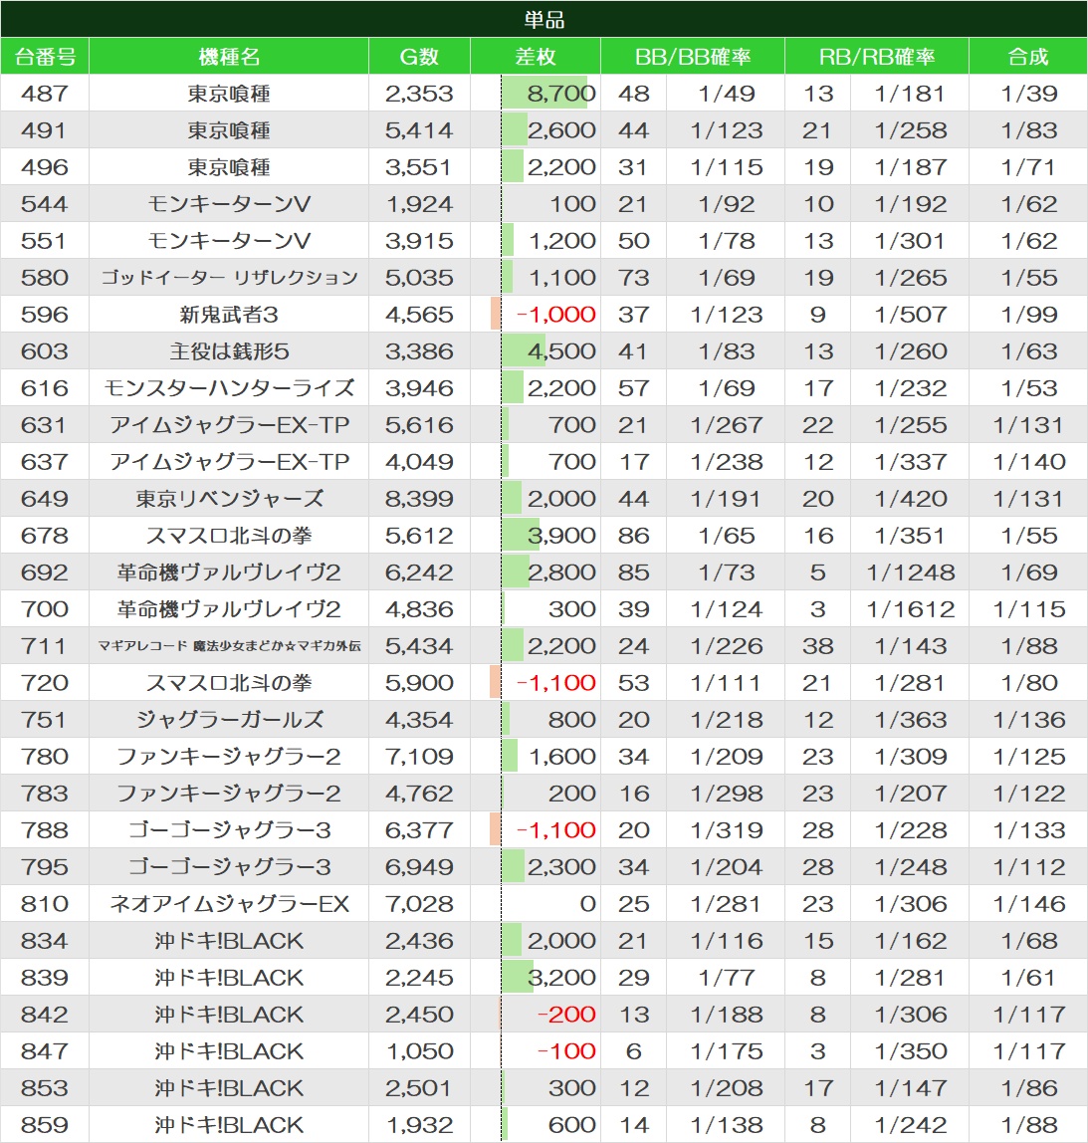Click BB rate 1/319
1088x1143 pixels.
[x=727, y=830]
